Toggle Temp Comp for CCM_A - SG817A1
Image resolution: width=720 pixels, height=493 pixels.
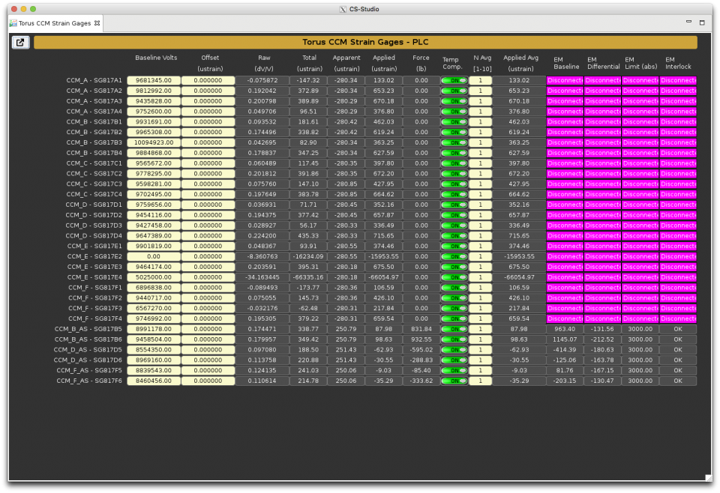point(453,80)
